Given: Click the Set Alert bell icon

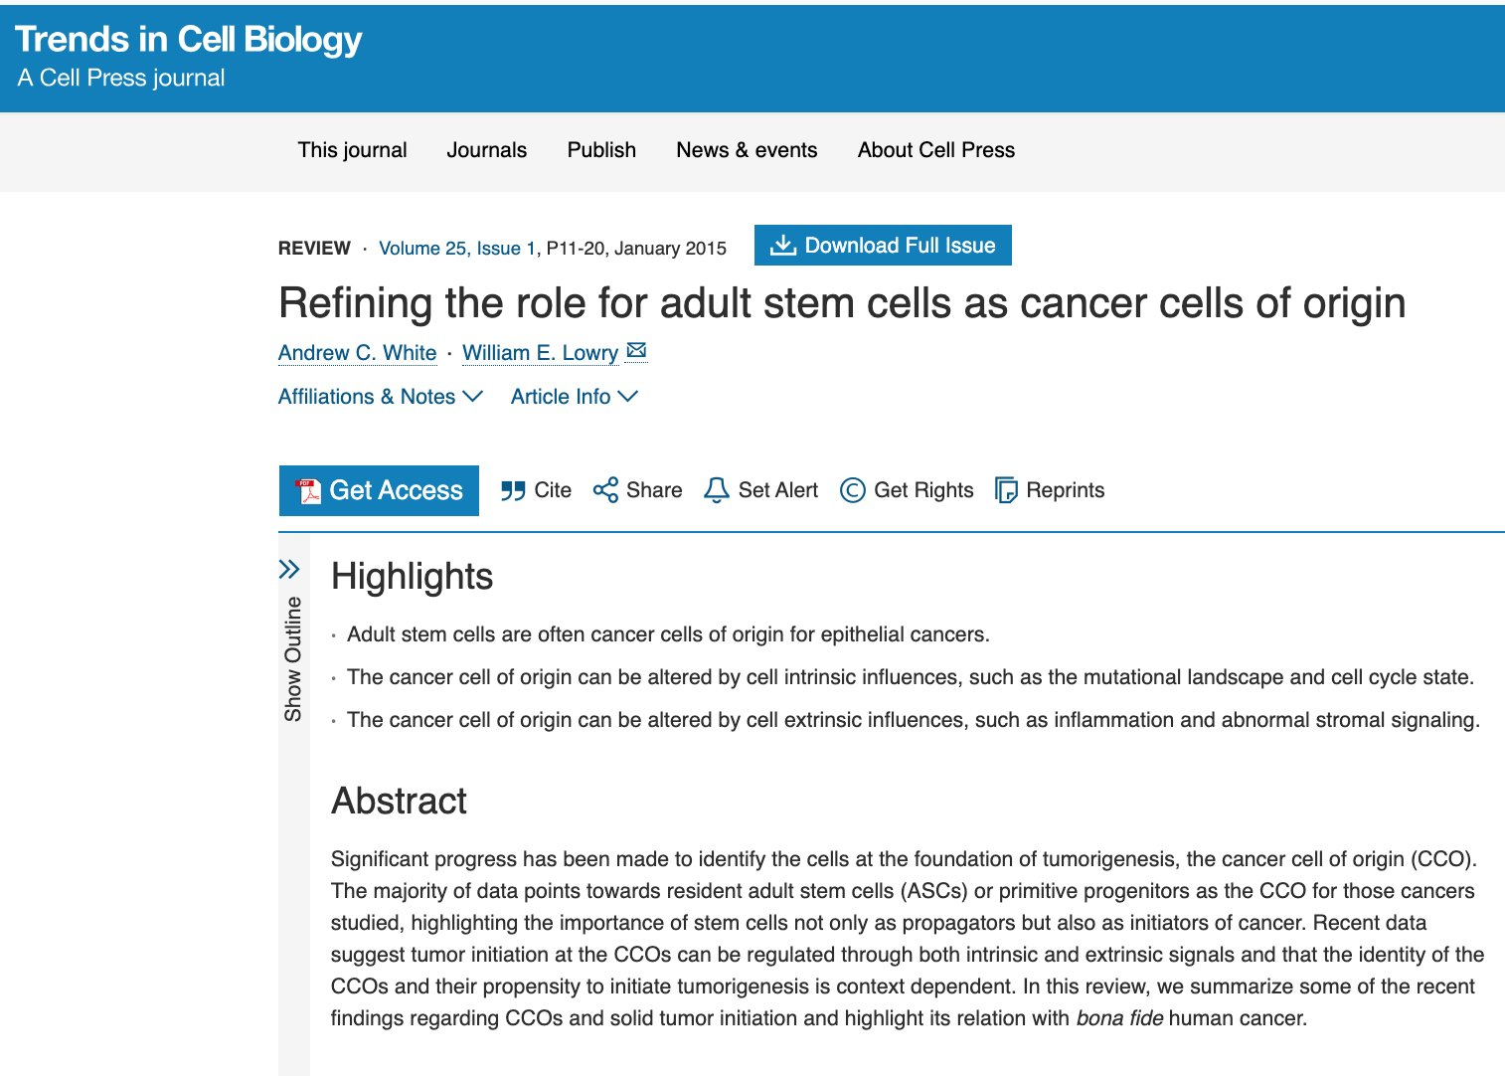Looking at the screenshot, I should [x=716, y=490].
